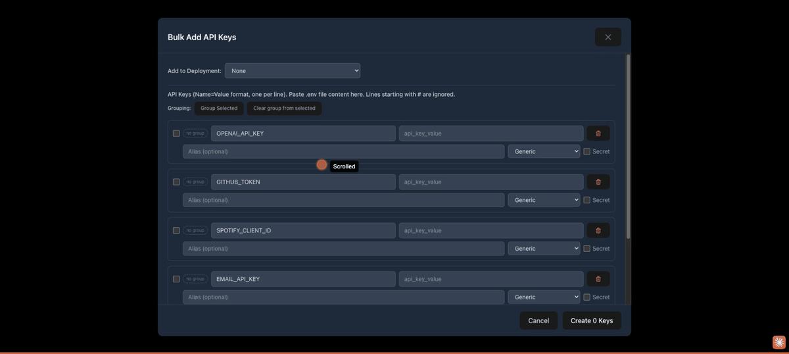Click the api_key_value field for EMAIL_API_KEY
789x354 pixels.
pos(491,279)
